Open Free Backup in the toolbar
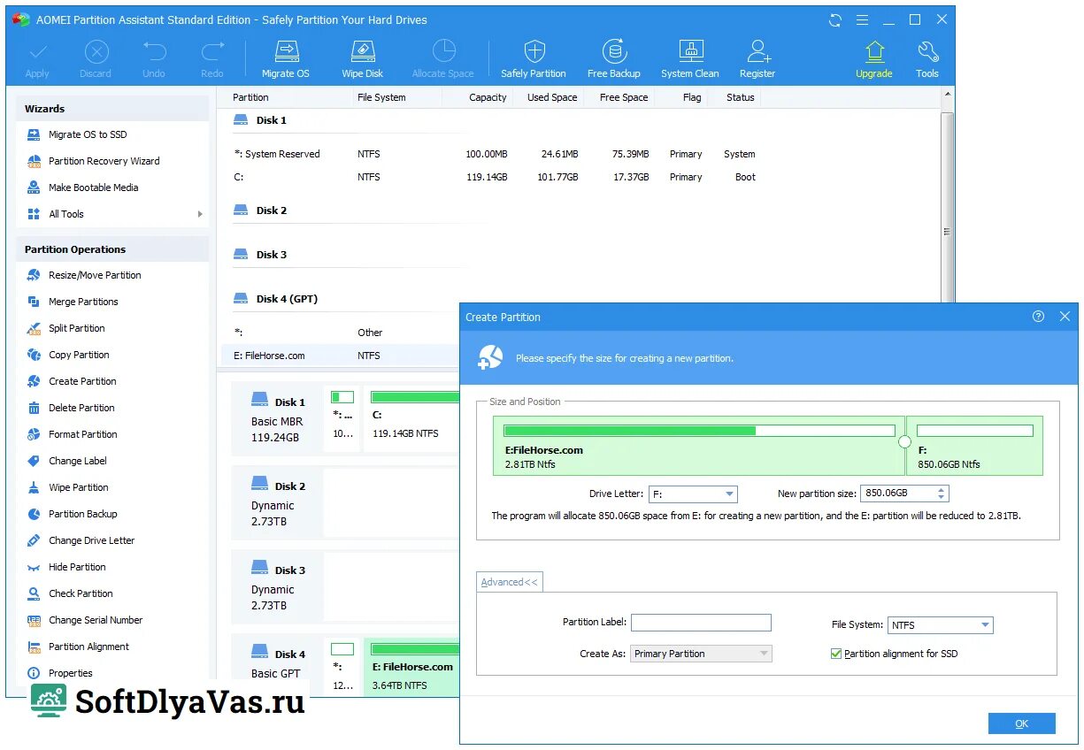The width and height of the screenshot is (1084, 750). point(614,58)
